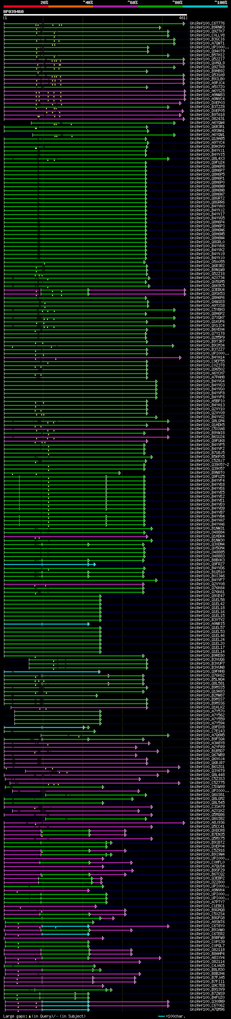
Task: Click hit label UniRef100_A8J936
Action: tap(207, 822)
